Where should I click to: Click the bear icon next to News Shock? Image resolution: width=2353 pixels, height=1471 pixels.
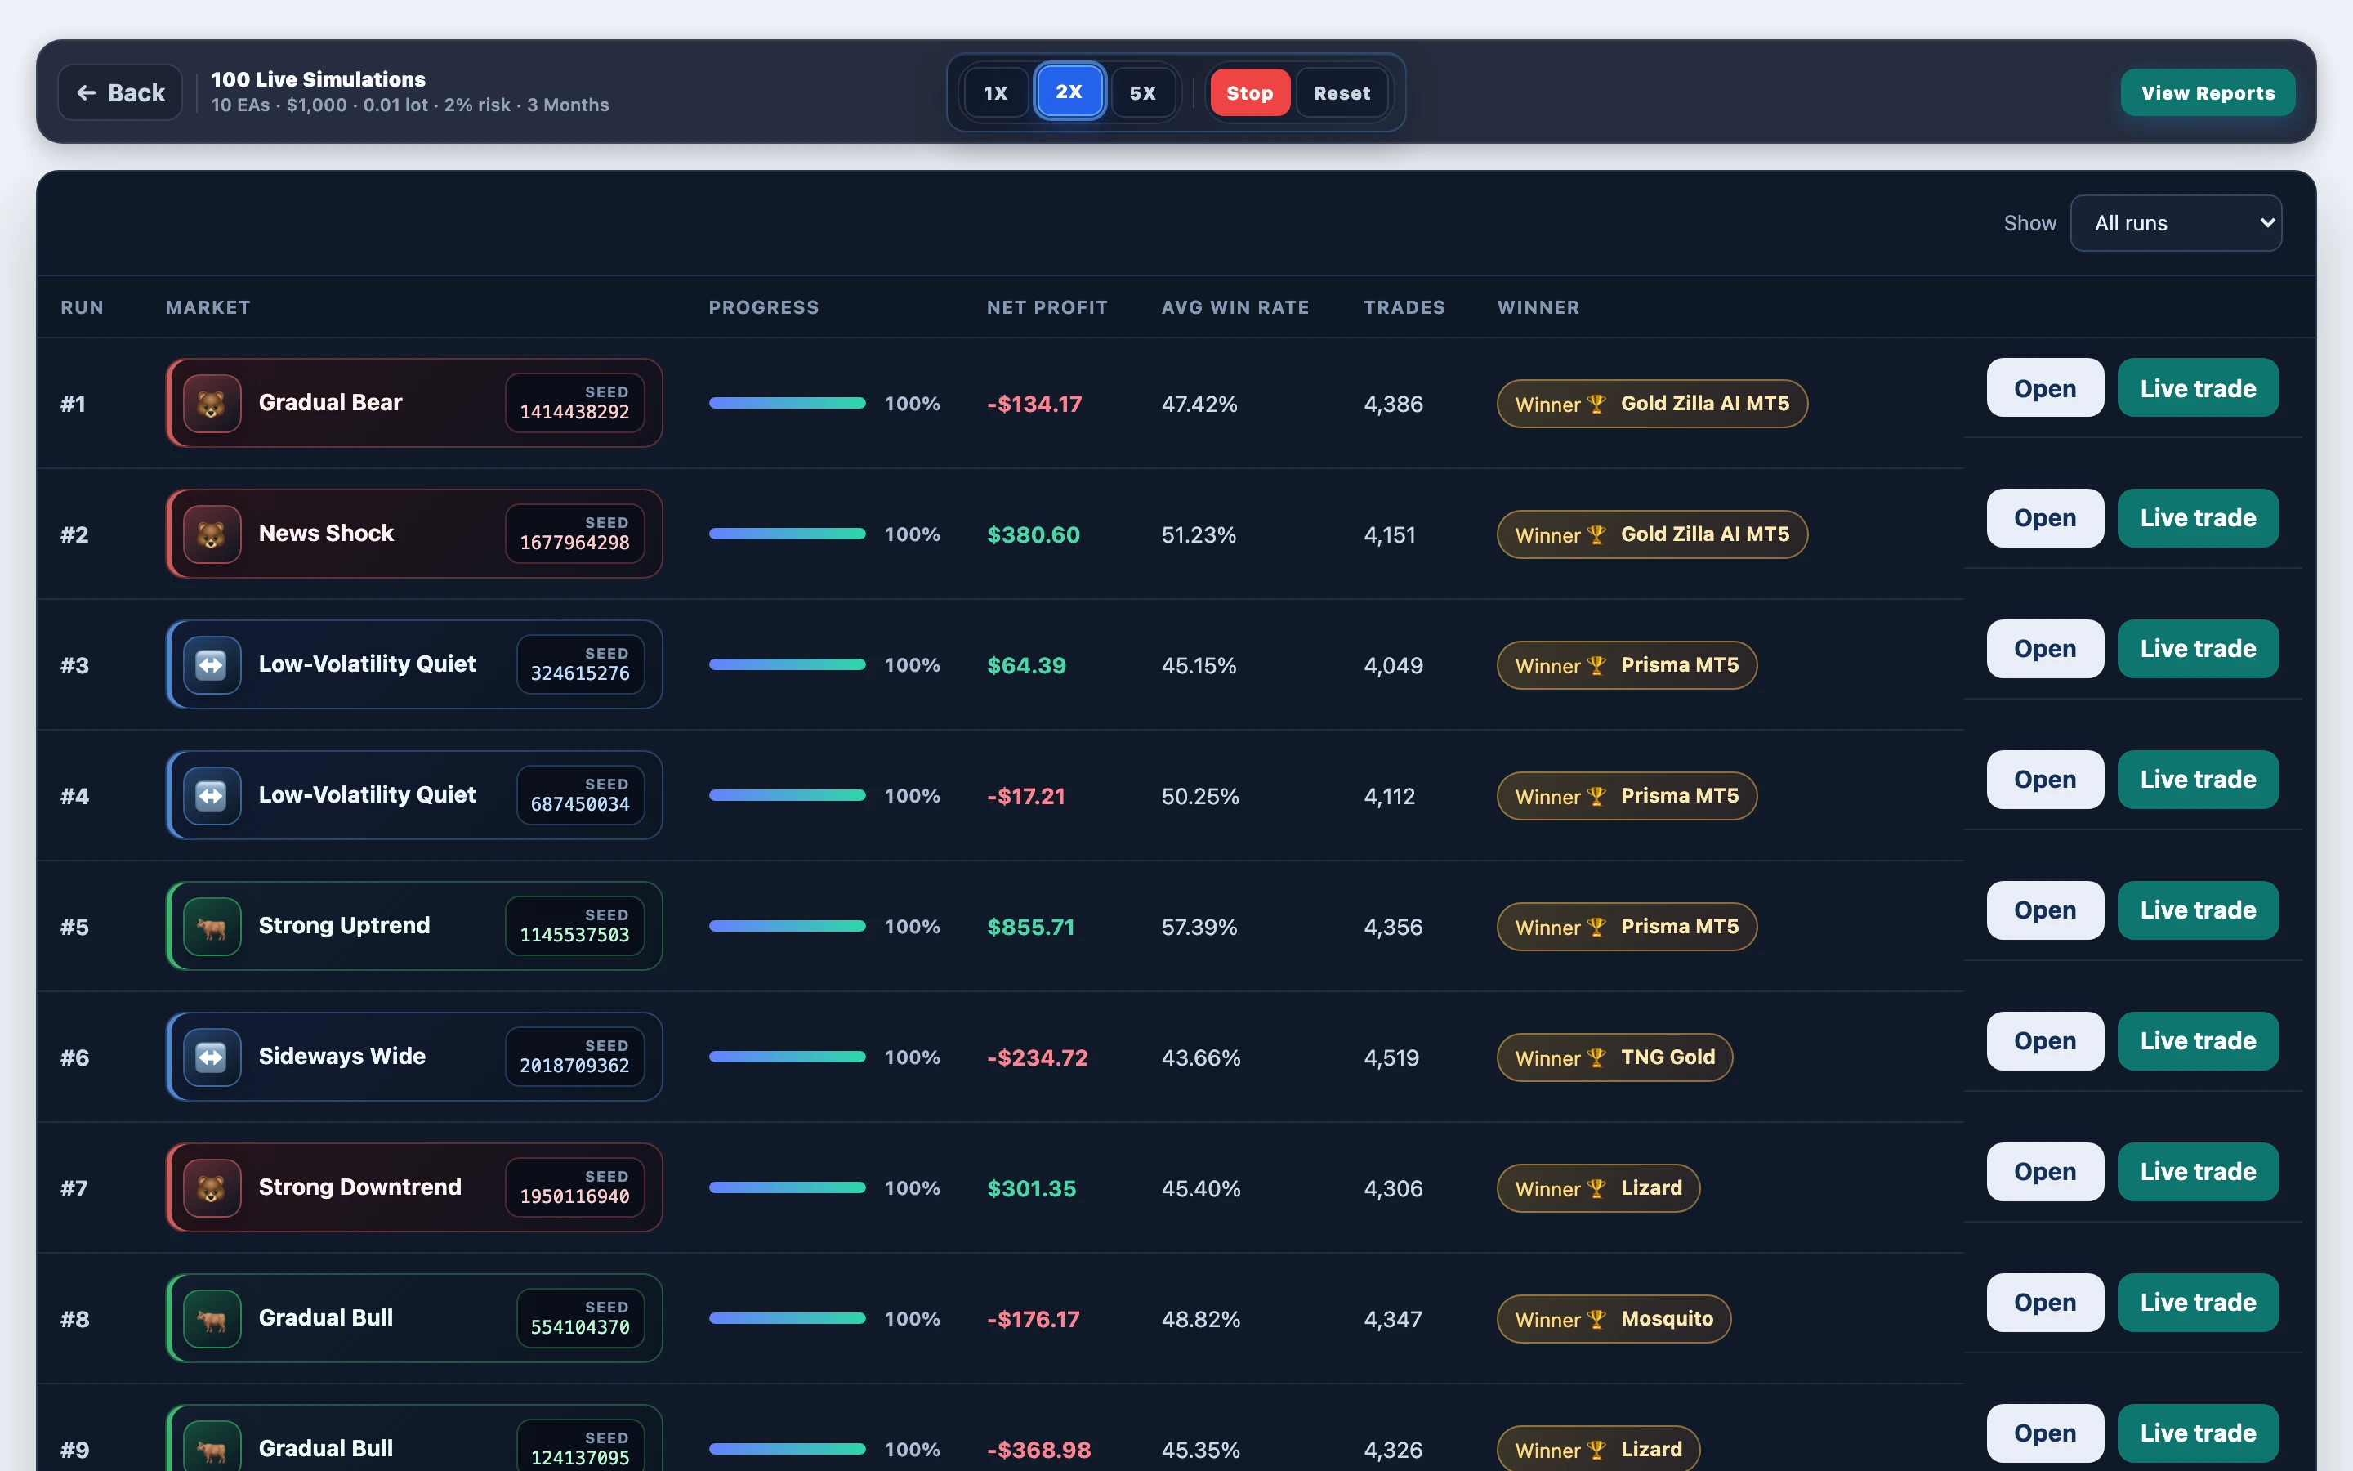point(212,534)
